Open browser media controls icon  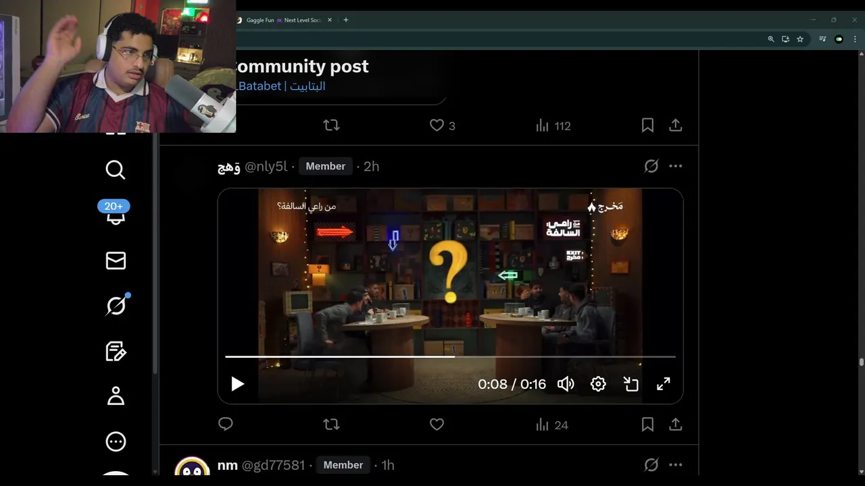[822, 39]
